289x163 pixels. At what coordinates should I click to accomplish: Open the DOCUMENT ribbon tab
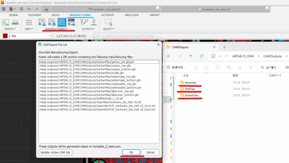tap(34, 15)
